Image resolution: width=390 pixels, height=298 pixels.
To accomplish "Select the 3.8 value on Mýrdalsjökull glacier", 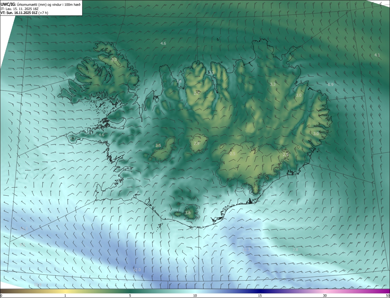I will tap(188, 213).
